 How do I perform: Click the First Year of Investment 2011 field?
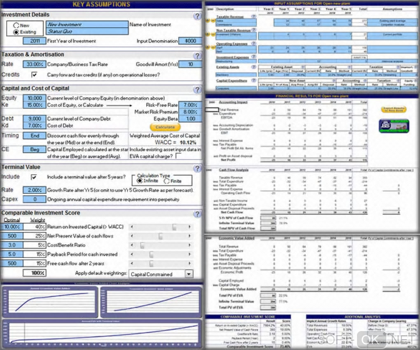[35, 41]
